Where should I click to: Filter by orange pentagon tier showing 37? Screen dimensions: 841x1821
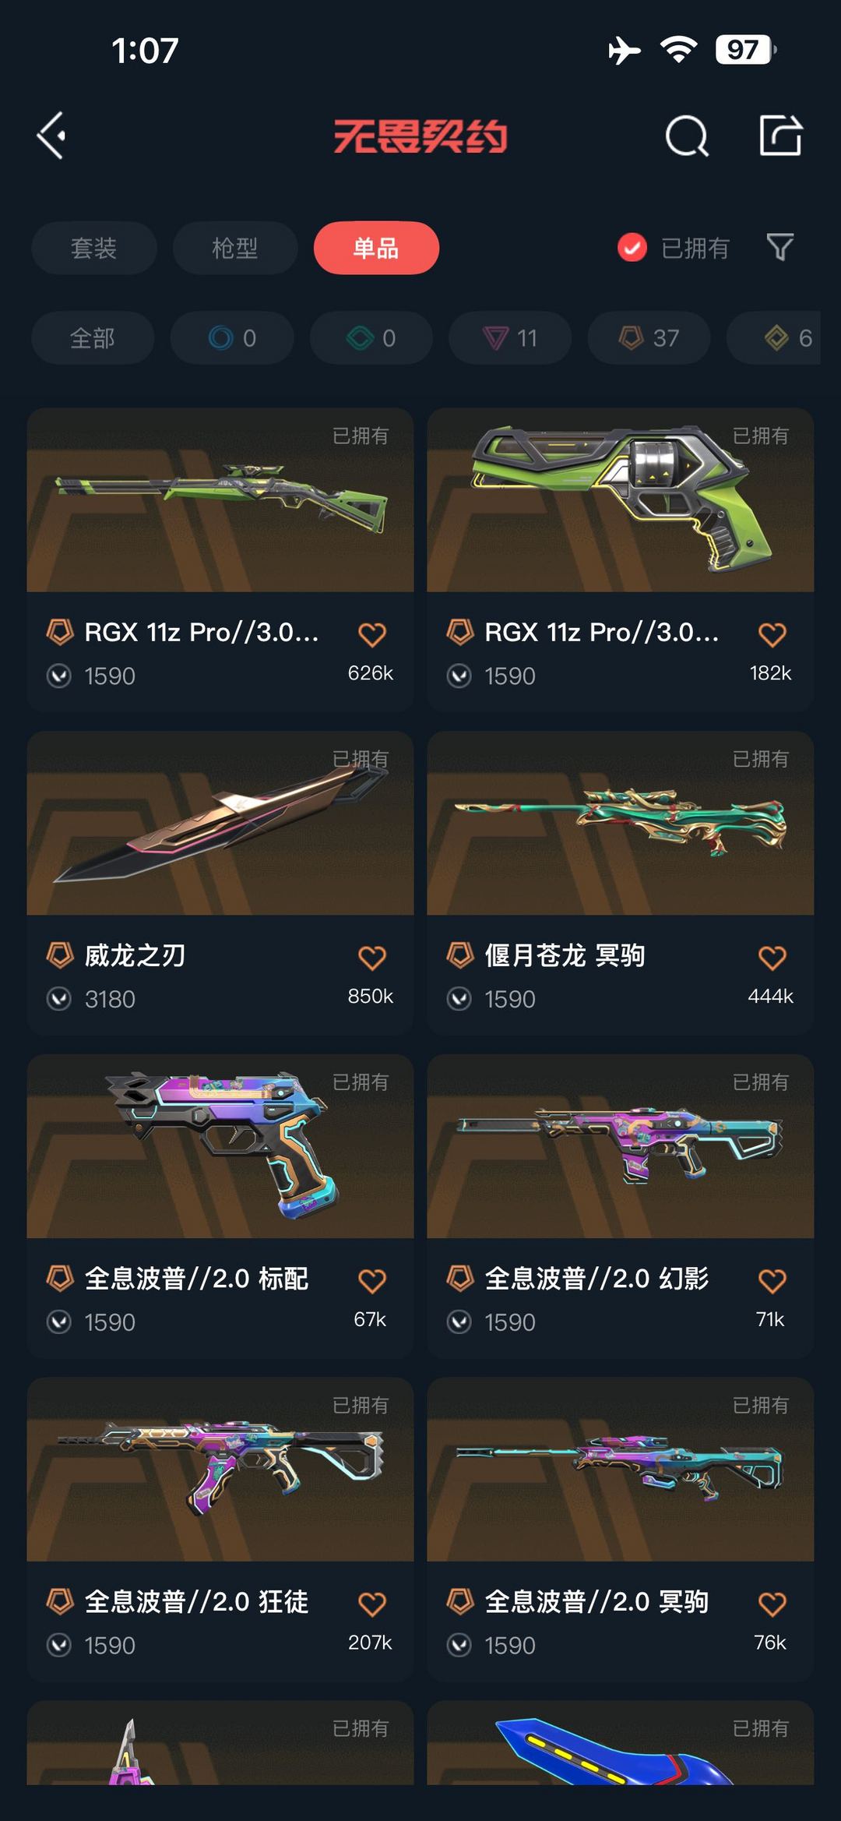(649, 337)
